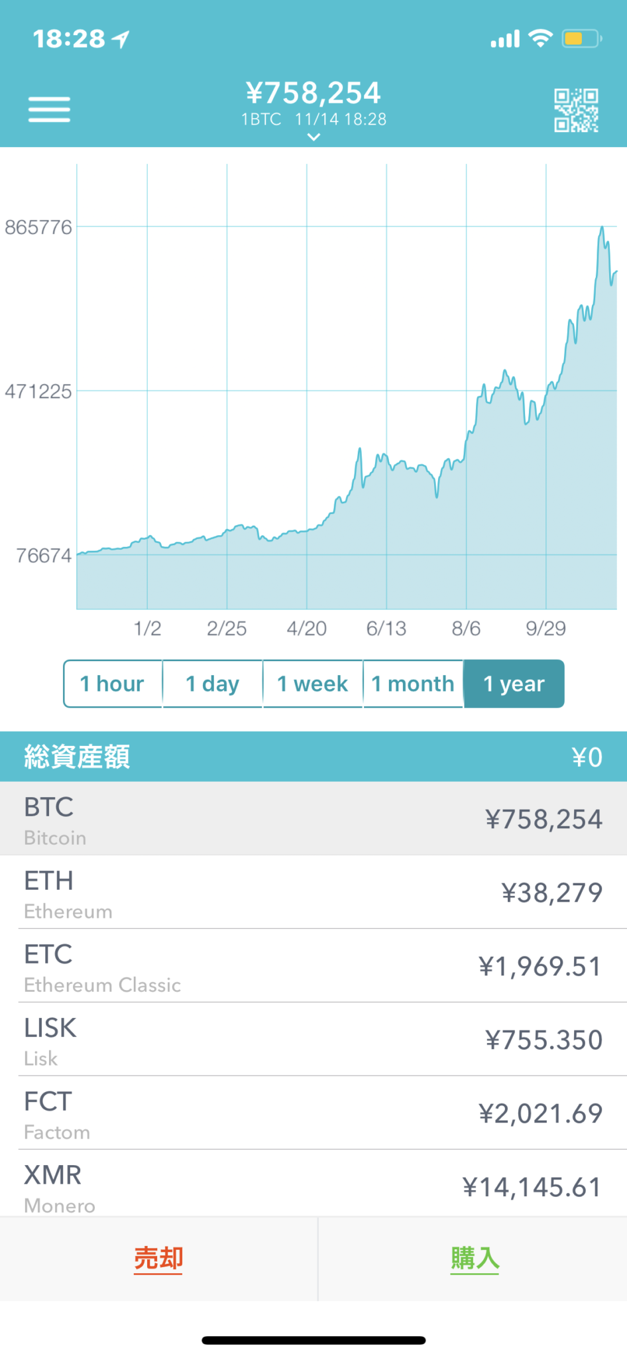Select the 1 hour chart range
Image resolution: width=627 pixels, height=1358 pixels.
coord(113,684)
